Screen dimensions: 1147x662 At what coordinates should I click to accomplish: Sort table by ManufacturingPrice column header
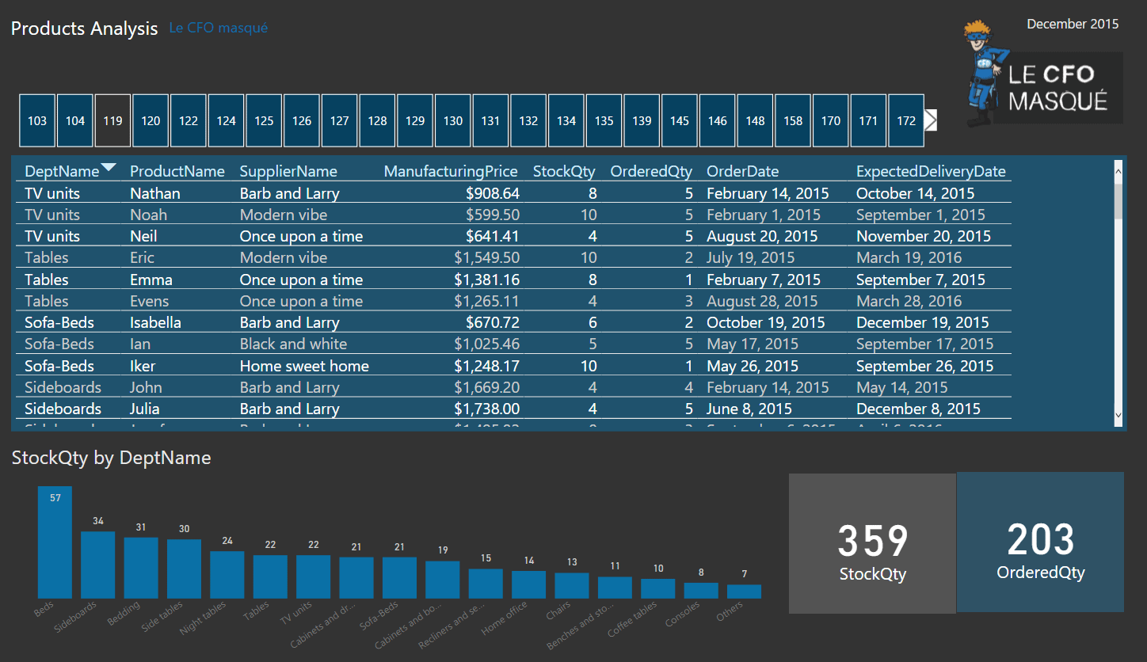click(450, 171)
